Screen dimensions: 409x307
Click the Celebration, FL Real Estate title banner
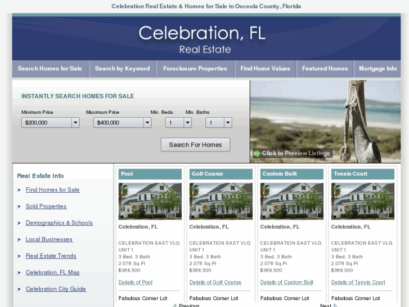pyautogui.click(x=206, y=38)
